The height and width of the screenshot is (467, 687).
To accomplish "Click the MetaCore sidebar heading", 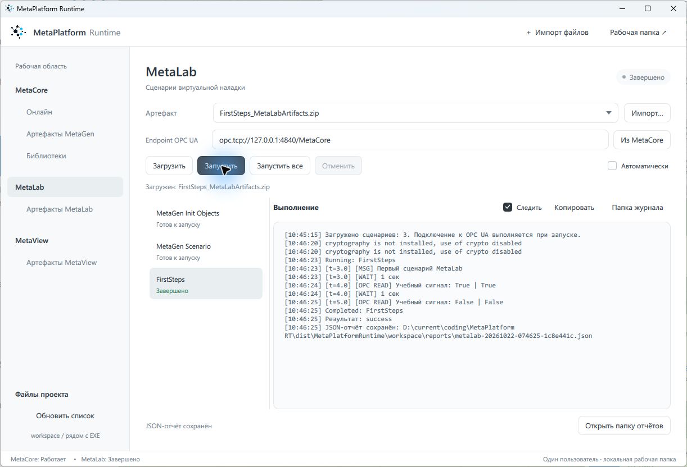I will (x=31, y=90).
